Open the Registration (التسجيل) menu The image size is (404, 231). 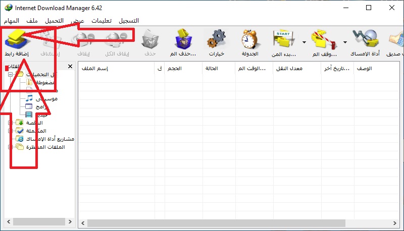point(129,21)
